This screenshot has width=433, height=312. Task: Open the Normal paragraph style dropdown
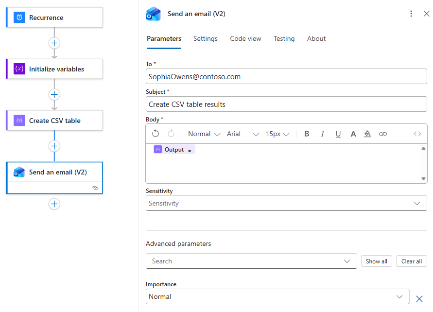coord(204,134)
